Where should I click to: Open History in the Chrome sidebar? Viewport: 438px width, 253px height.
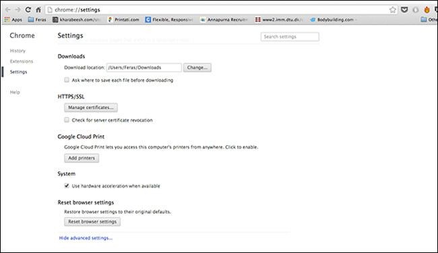(x=18, y=51)
